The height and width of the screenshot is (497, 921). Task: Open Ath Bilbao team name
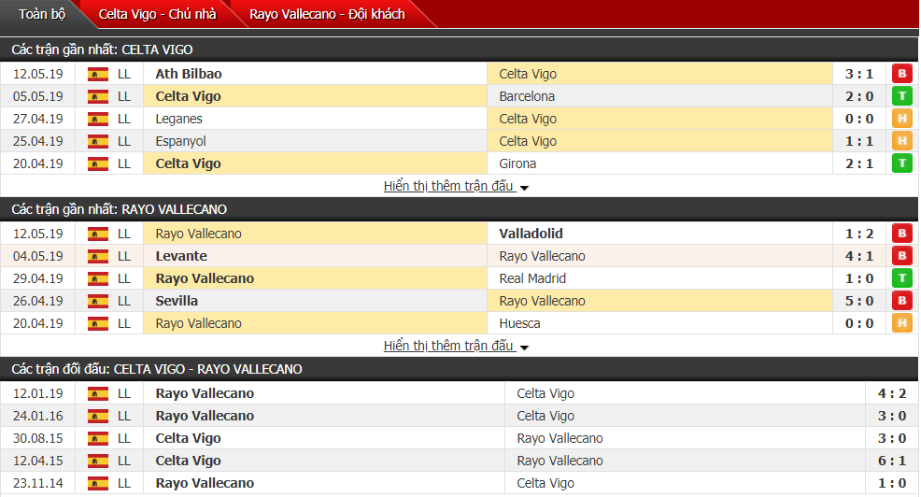(x=189, y=74)
